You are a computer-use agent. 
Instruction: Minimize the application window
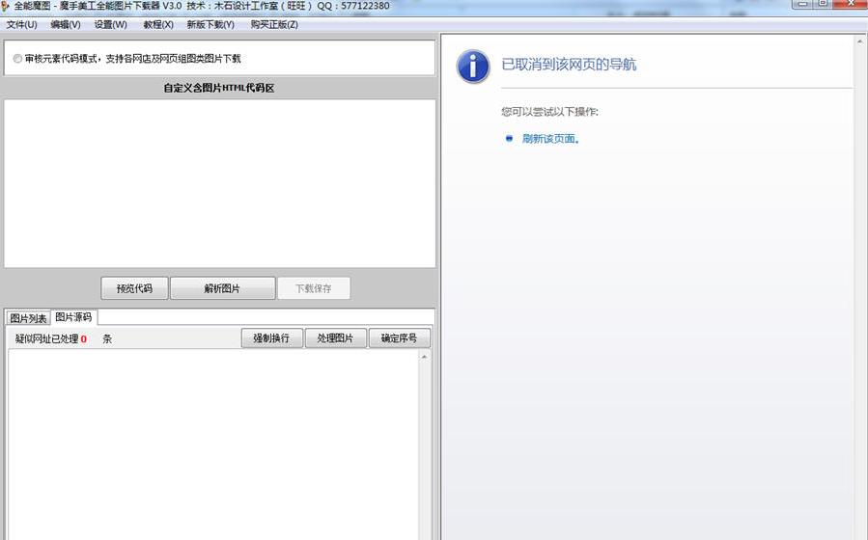pos(802,3)
